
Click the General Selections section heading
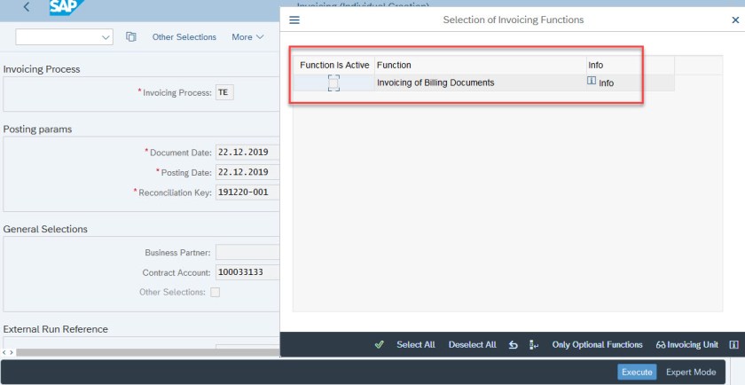pos(45,229)
